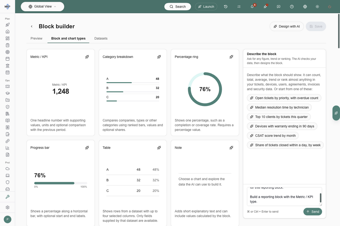Open the graduation cap icon in sidebar

click(x=7, y=93)
